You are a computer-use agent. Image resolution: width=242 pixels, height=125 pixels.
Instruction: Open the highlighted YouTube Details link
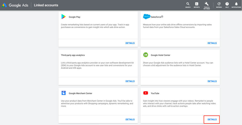[x=212, y=119]
